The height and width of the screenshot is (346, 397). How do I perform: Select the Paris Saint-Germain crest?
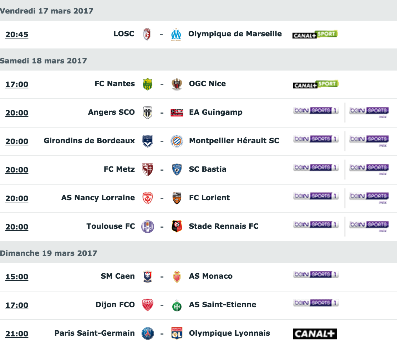coord(148,334)
